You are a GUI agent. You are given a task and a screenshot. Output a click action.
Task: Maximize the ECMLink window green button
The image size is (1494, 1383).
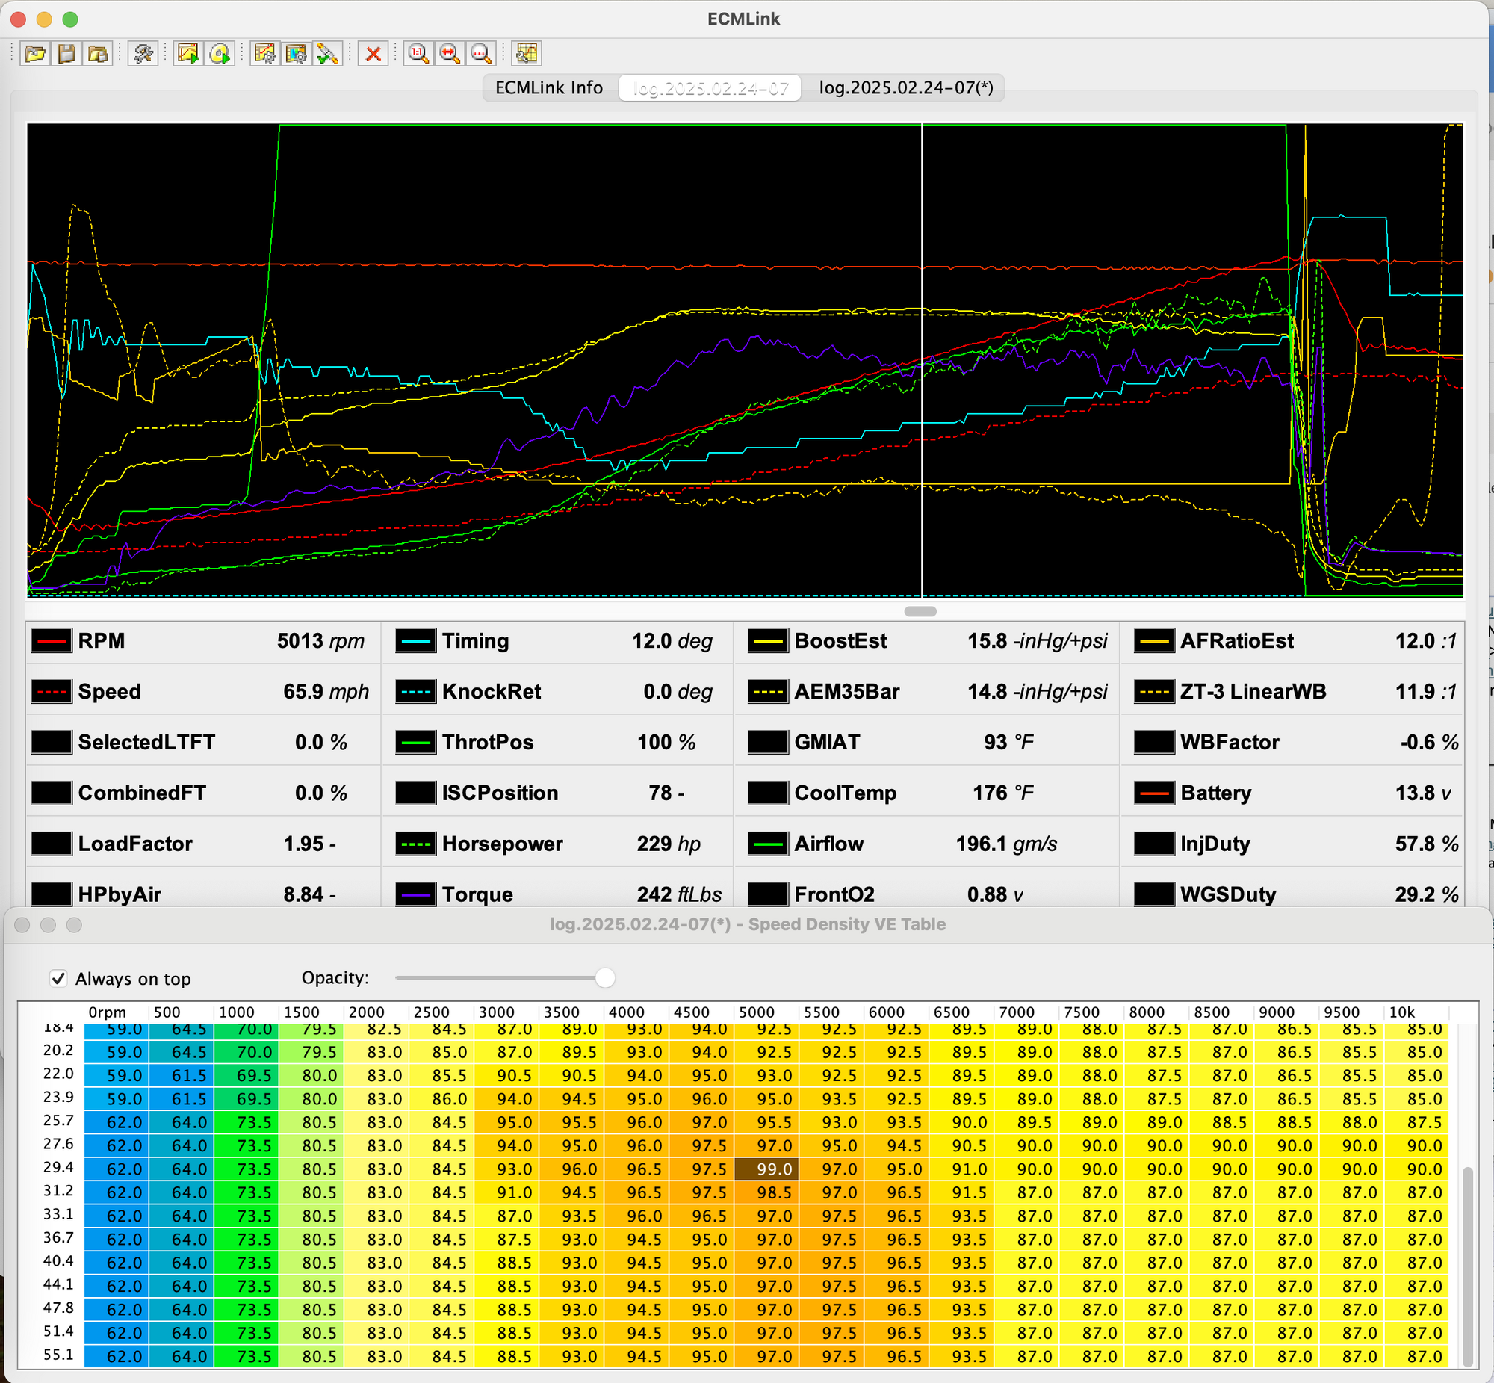point(69,19)
